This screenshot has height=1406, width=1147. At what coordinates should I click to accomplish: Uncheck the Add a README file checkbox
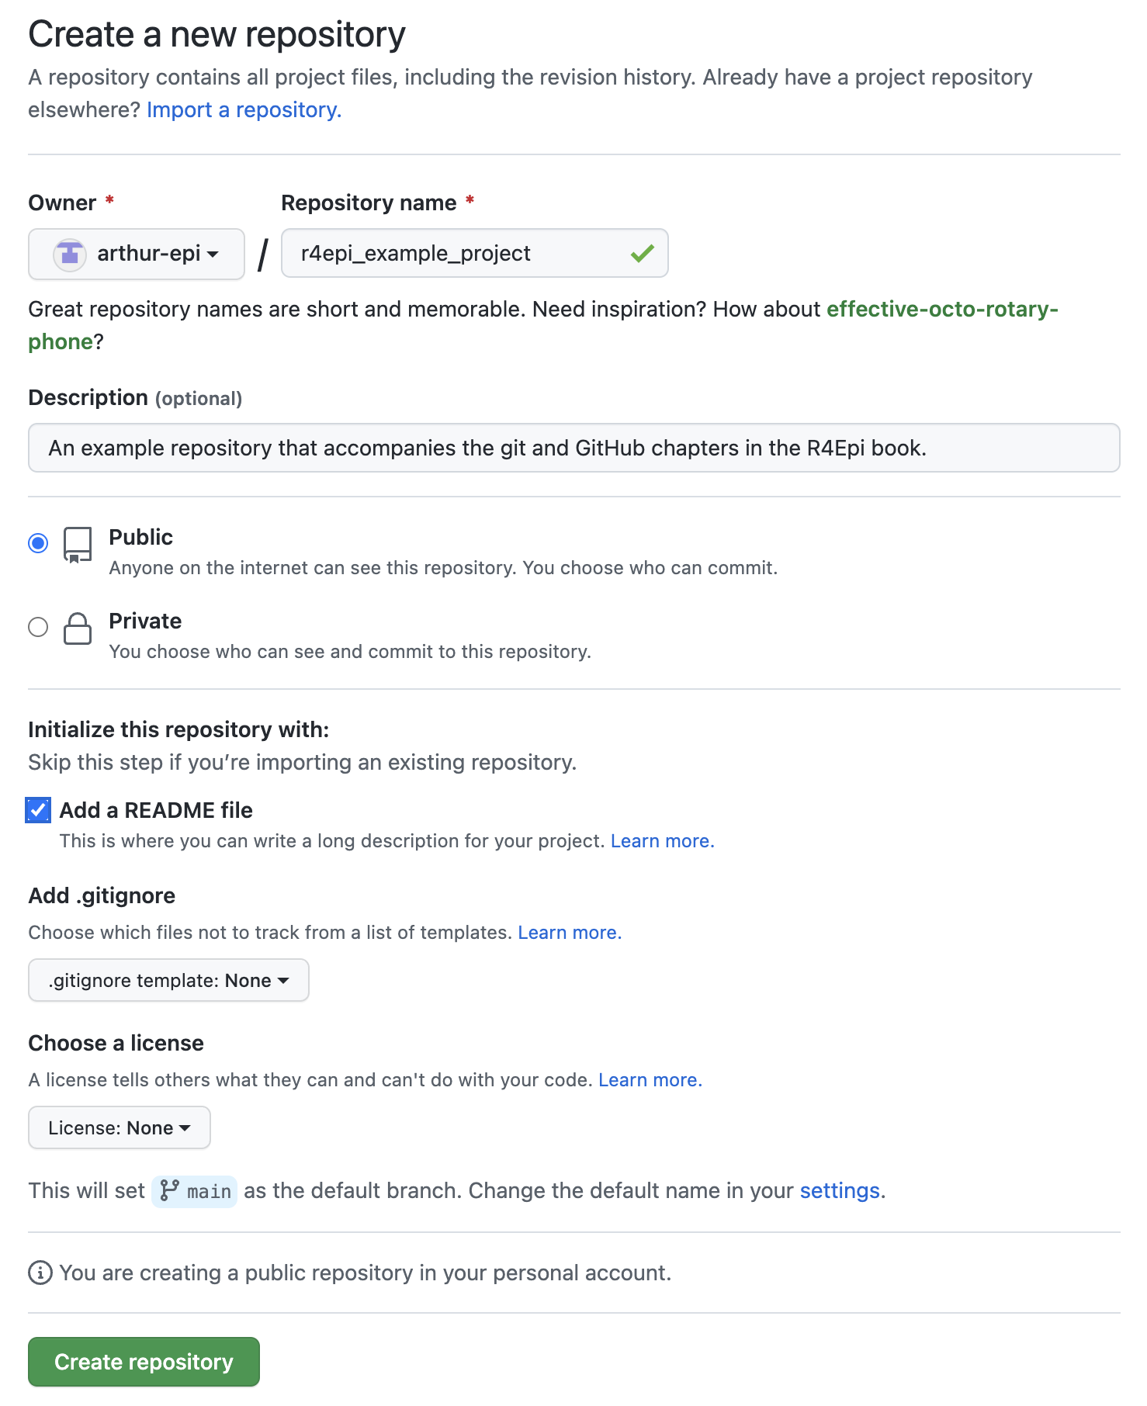pyautogui.click(x=38, y=810)
